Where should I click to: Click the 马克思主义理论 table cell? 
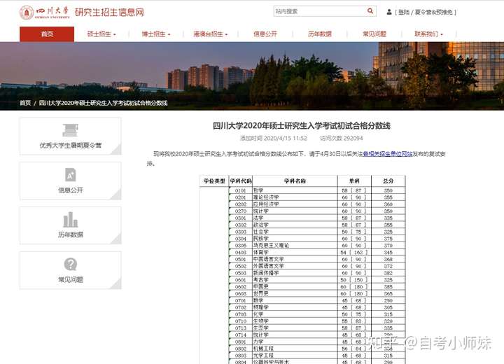point(295,245)
